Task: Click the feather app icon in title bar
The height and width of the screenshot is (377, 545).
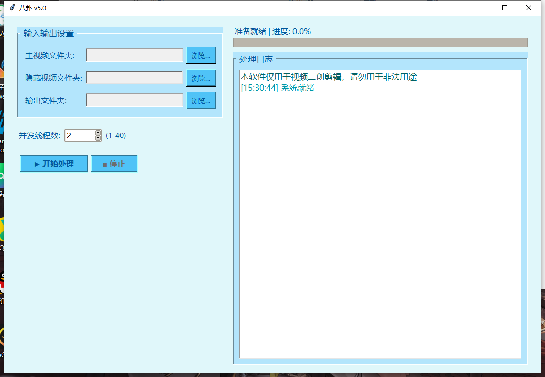Action: 12,8
